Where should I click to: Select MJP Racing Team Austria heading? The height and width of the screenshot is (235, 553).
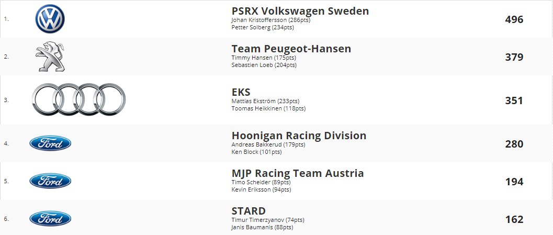point(297,173)
